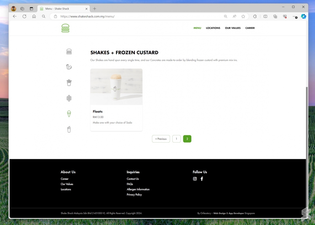Choose the hot dog category icon

[x=69, y=98]
